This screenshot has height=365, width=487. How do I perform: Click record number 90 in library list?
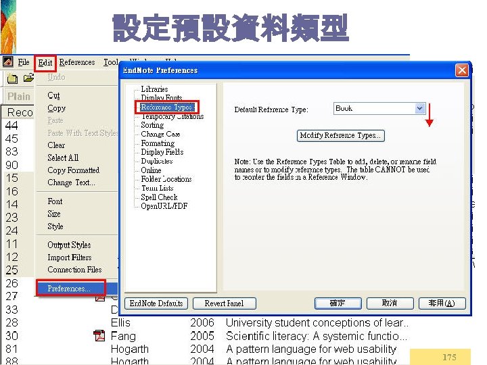coord(11,165)
